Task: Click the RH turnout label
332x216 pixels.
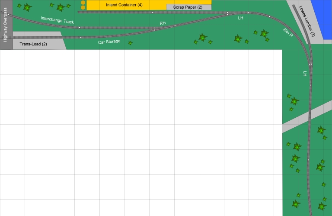Action: 163,23
